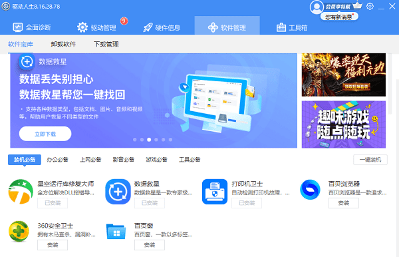Open the settings gear icon

[370, 6]
